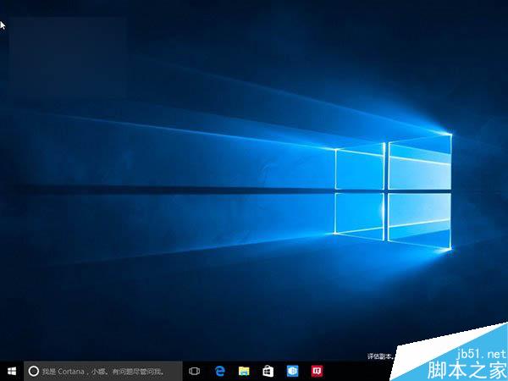Launch Microsoft Edge from the taskbar

tap(219, 371)
